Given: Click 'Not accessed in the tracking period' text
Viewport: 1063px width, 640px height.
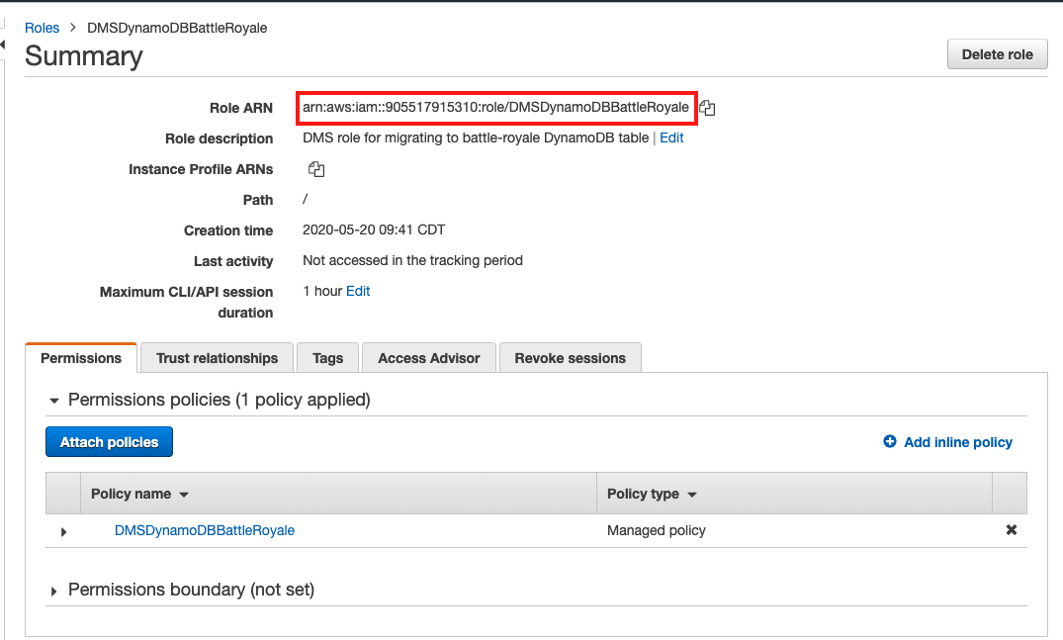Looking at the screenshot, I should click(x=413, y=260).
